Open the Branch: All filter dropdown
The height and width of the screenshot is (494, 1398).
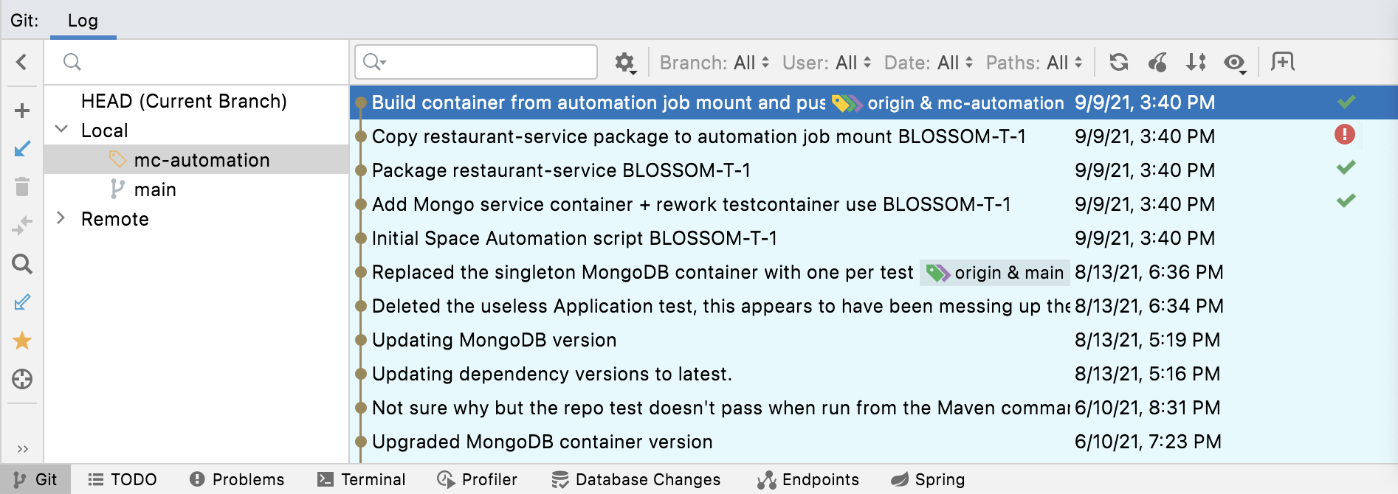click(715, 63)
